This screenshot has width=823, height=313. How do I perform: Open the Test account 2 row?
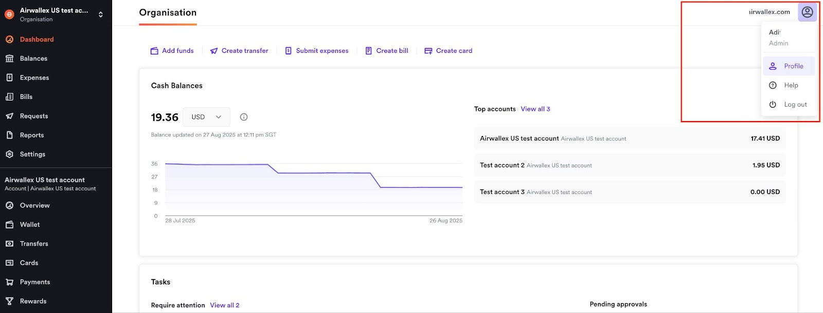click(630, 165)
